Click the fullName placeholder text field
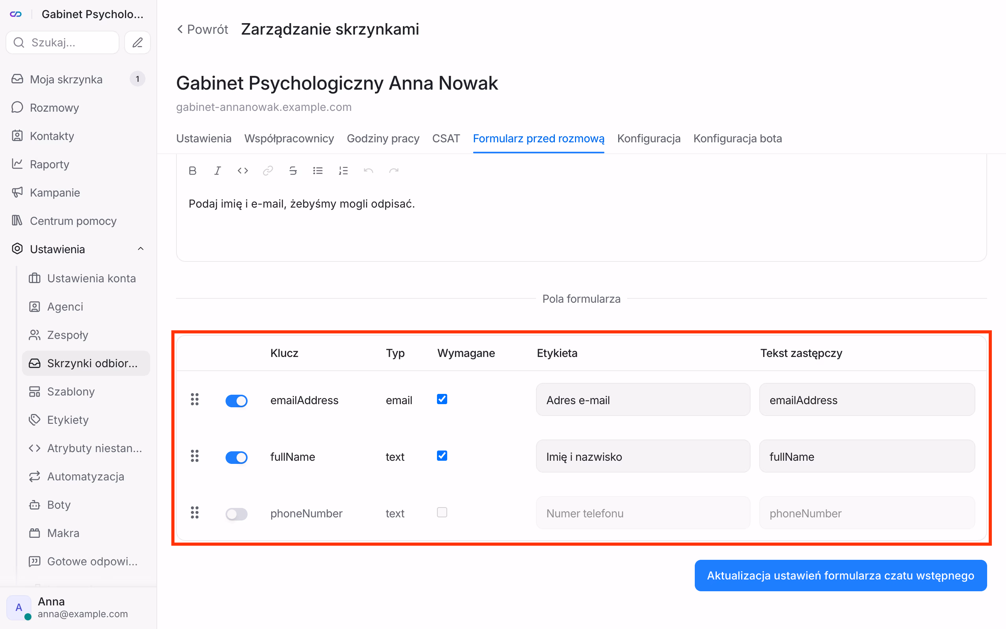This screenshot has width=1006, height=629. [x=867, y=456]
